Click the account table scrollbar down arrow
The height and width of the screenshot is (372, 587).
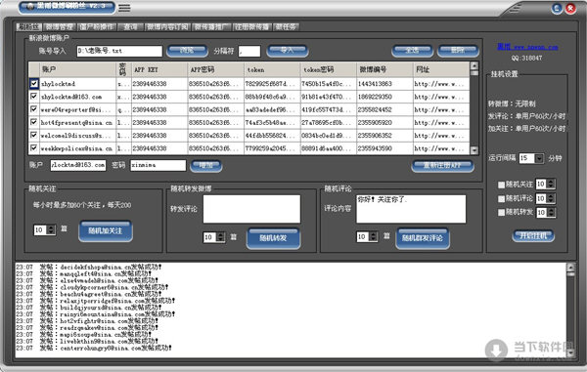pos(474,150)
